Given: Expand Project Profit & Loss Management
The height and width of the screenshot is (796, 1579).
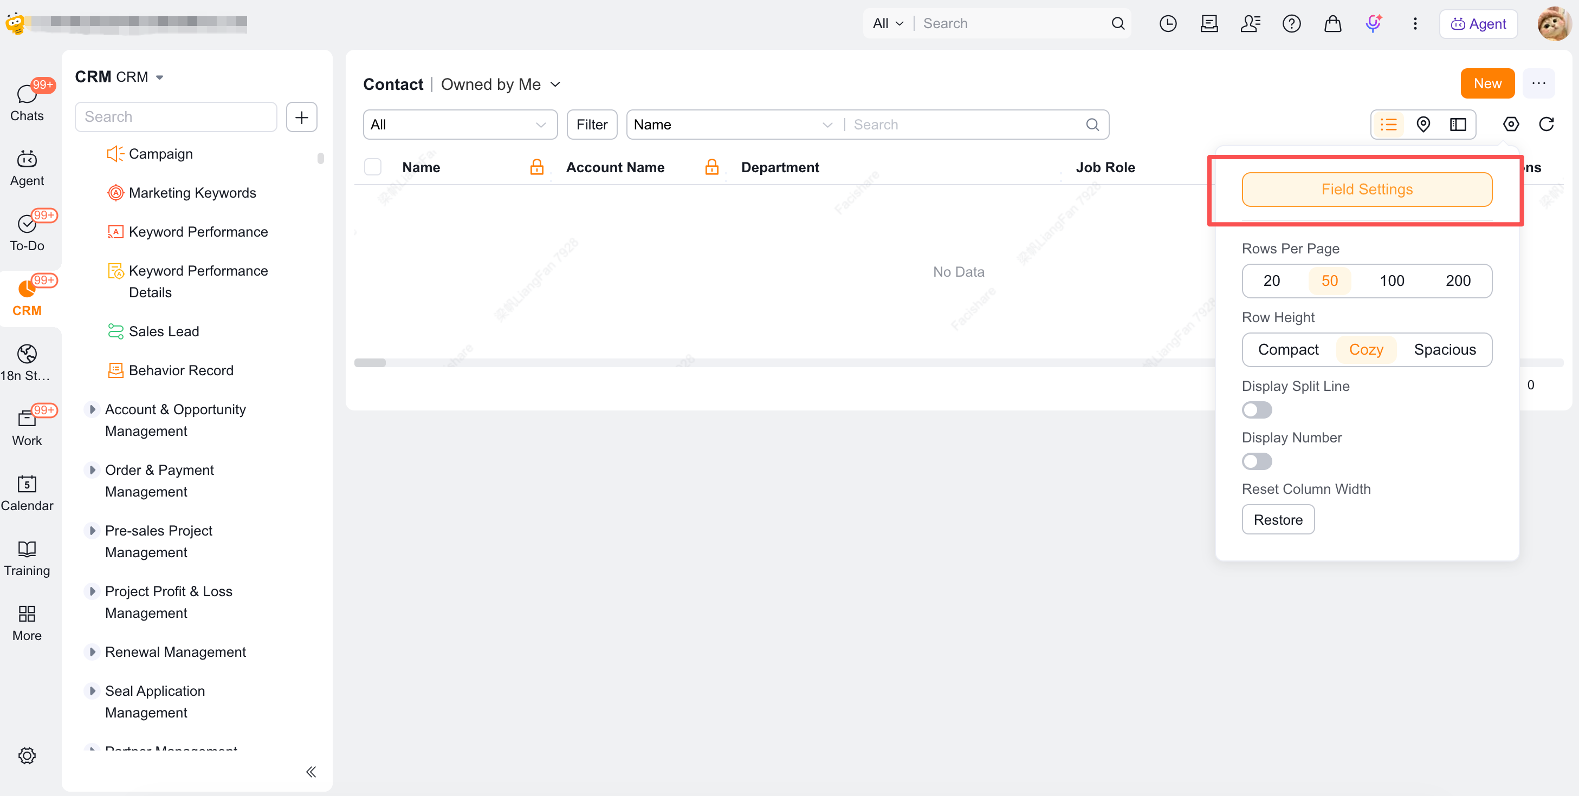Looking at the screenshot, I should click(x=92, y=591).
